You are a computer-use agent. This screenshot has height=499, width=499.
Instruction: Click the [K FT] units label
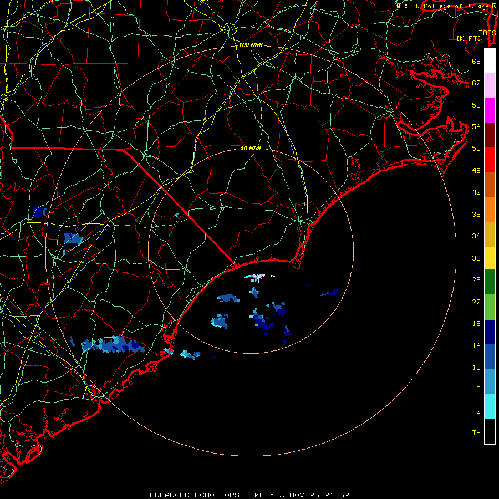[x=469, y=38]
